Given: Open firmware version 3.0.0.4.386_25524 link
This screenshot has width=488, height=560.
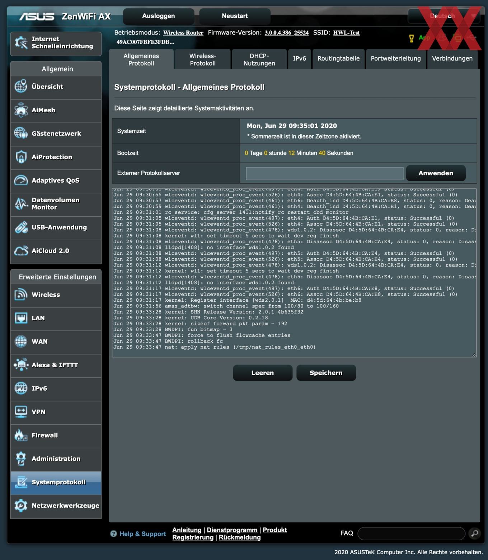Looking at the screenshot, I should click(287, 33).
